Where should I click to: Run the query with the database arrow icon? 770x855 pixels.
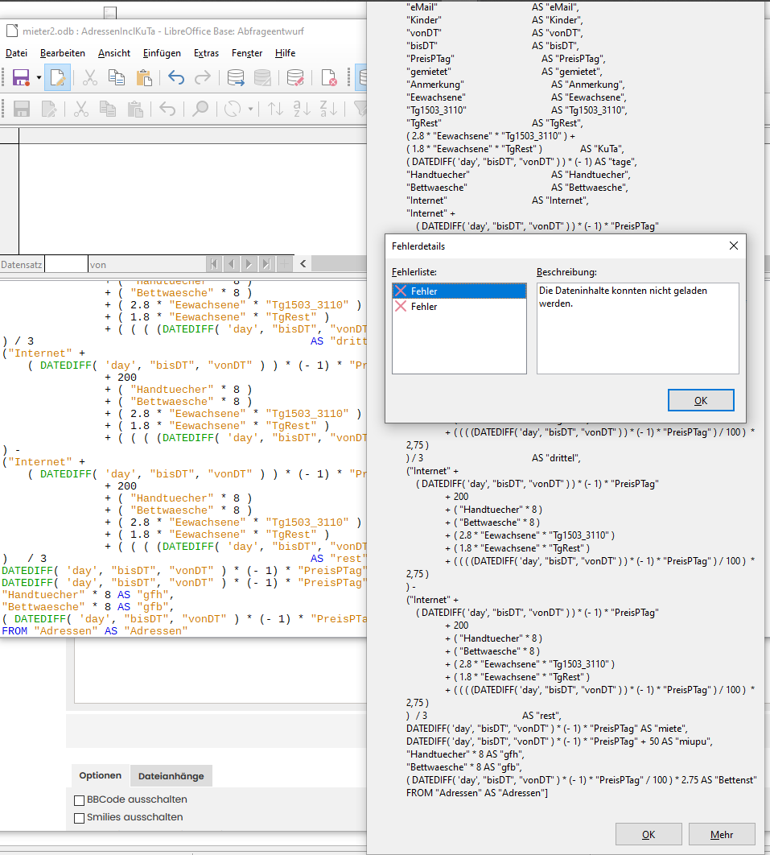click(236, 77)
